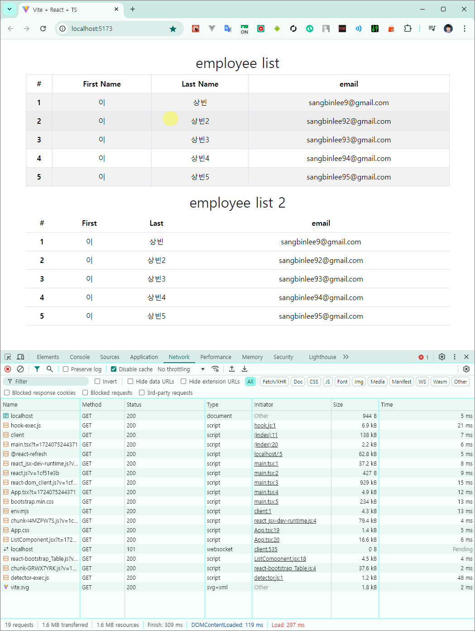Close the Vite + React + TS tab
Screen dimensions: 475x631
[116, 9]
